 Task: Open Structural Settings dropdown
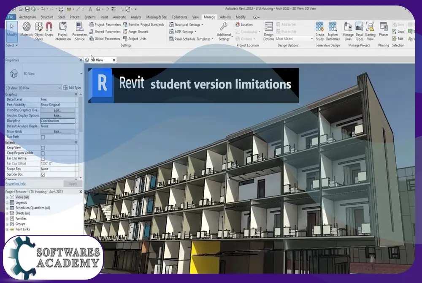(x=186, y=25)
